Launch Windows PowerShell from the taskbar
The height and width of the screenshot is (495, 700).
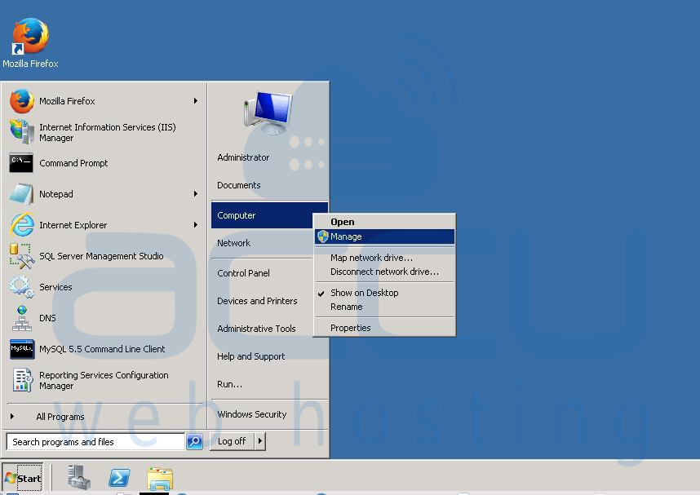pyautogui.click(x=119, y=478)
